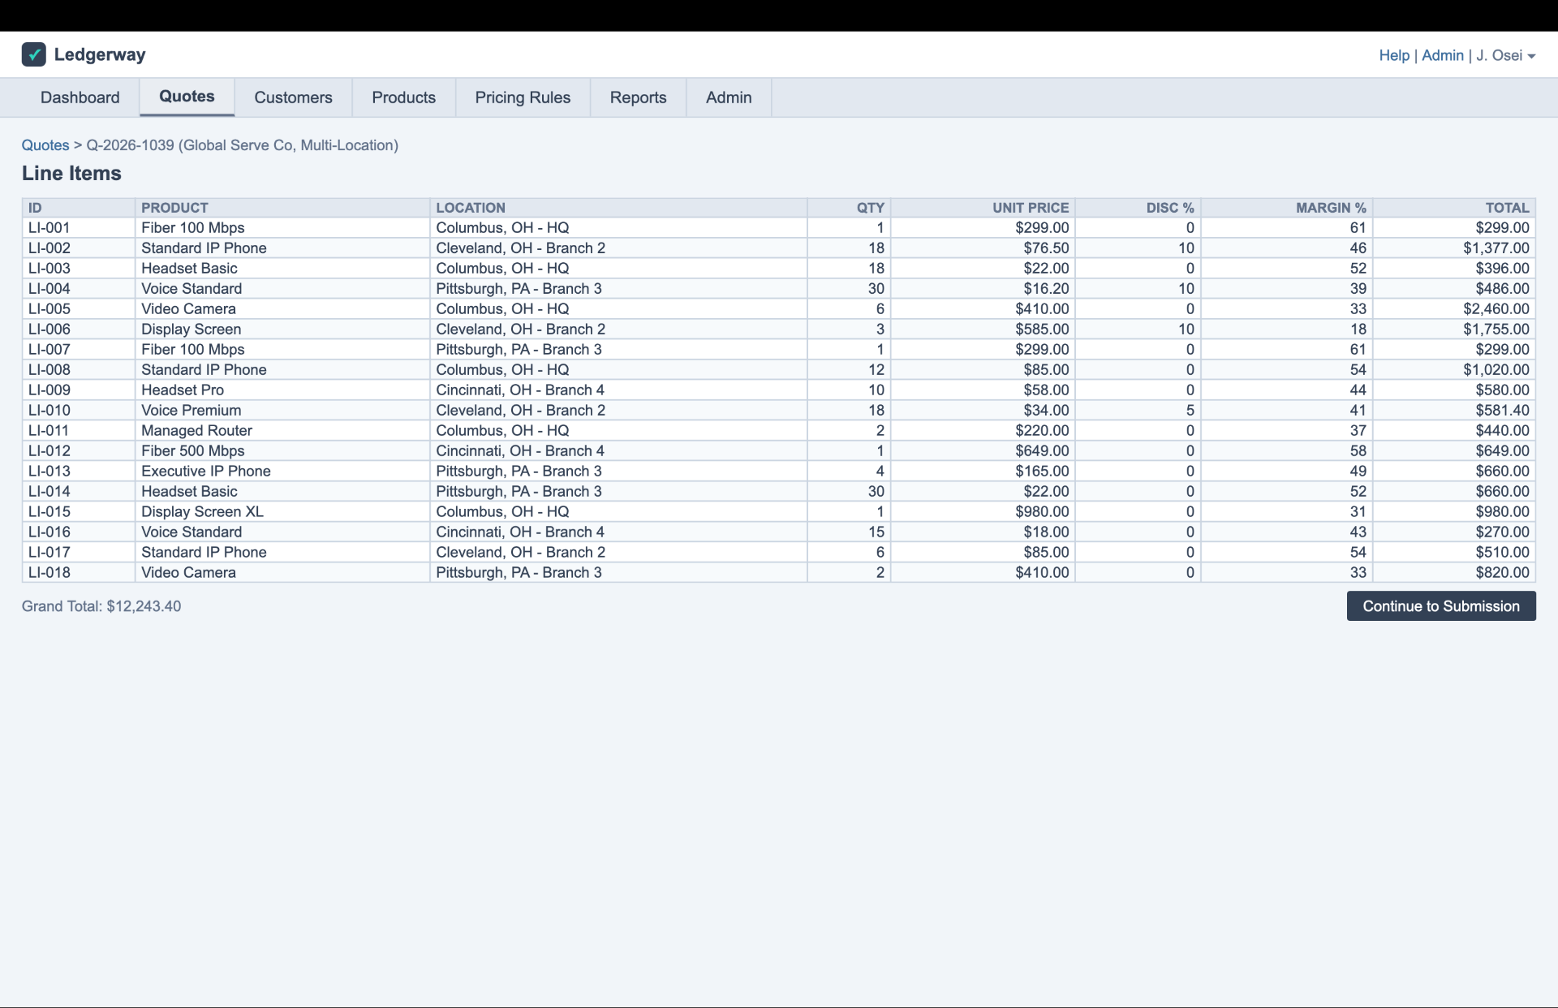Open the Pricing Rules tab

(523, 97)
